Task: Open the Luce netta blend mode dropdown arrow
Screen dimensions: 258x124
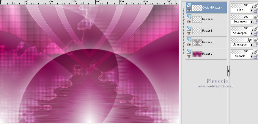Action: point(251,22)
